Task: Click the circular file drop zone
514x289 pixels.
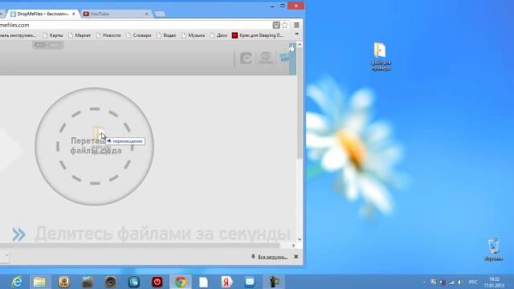Action: (x=95, y=146)
